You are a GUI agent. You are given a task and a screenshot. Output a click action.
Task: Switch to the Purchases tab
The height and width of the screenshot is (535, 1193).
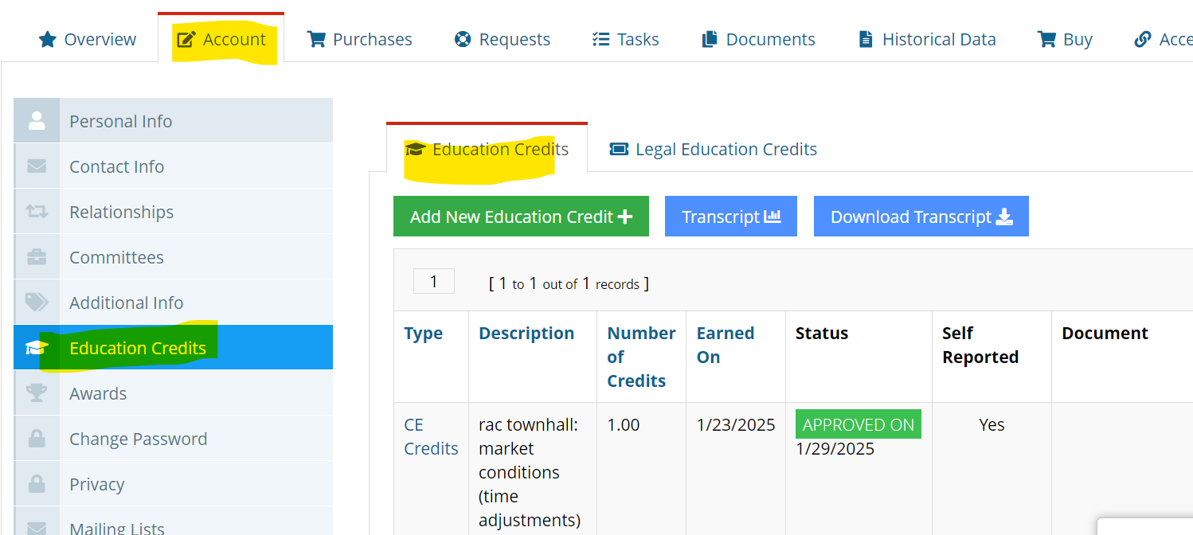tap(360, 39)
